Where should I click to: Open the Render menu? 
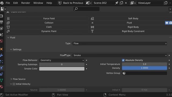click(x=26, y=3)
